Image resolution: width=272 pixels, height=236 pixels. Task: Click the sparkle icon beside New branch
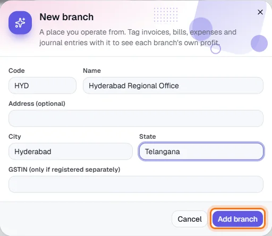coord(20,23)
